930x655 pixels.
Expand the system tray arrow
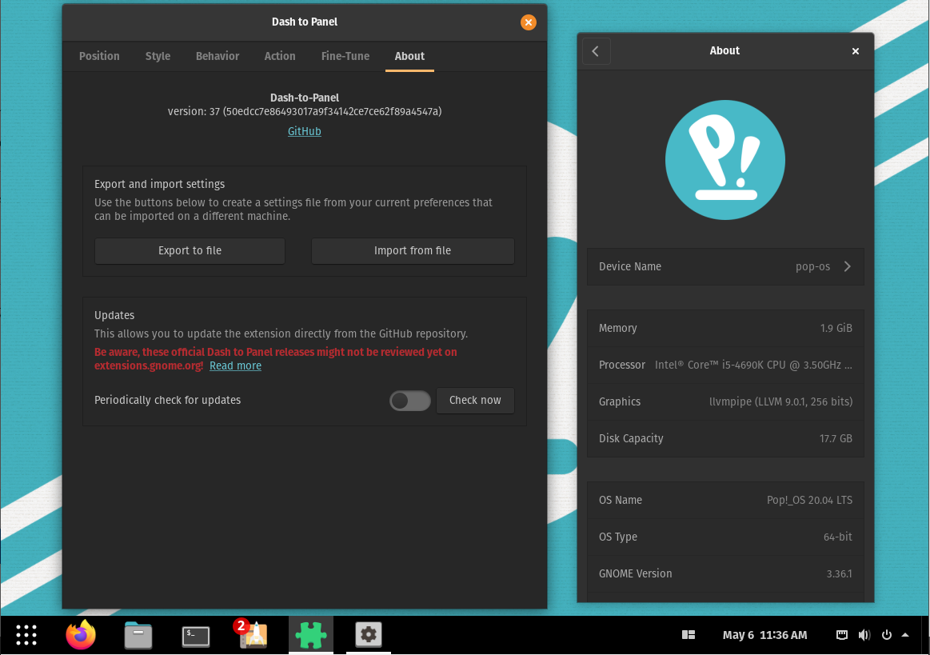905,635
